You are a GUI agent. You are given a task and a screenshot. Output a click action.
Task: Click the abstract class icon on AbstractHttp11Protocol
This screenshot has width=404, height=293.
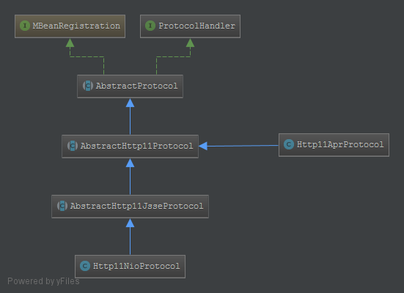click(73, 146)
